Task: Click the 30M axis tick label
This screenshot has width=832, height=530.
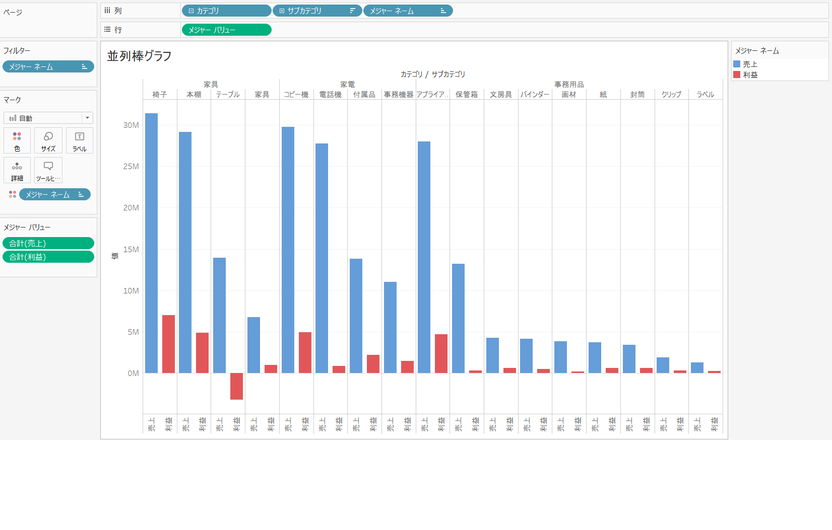Action: [x=131, y=125]
